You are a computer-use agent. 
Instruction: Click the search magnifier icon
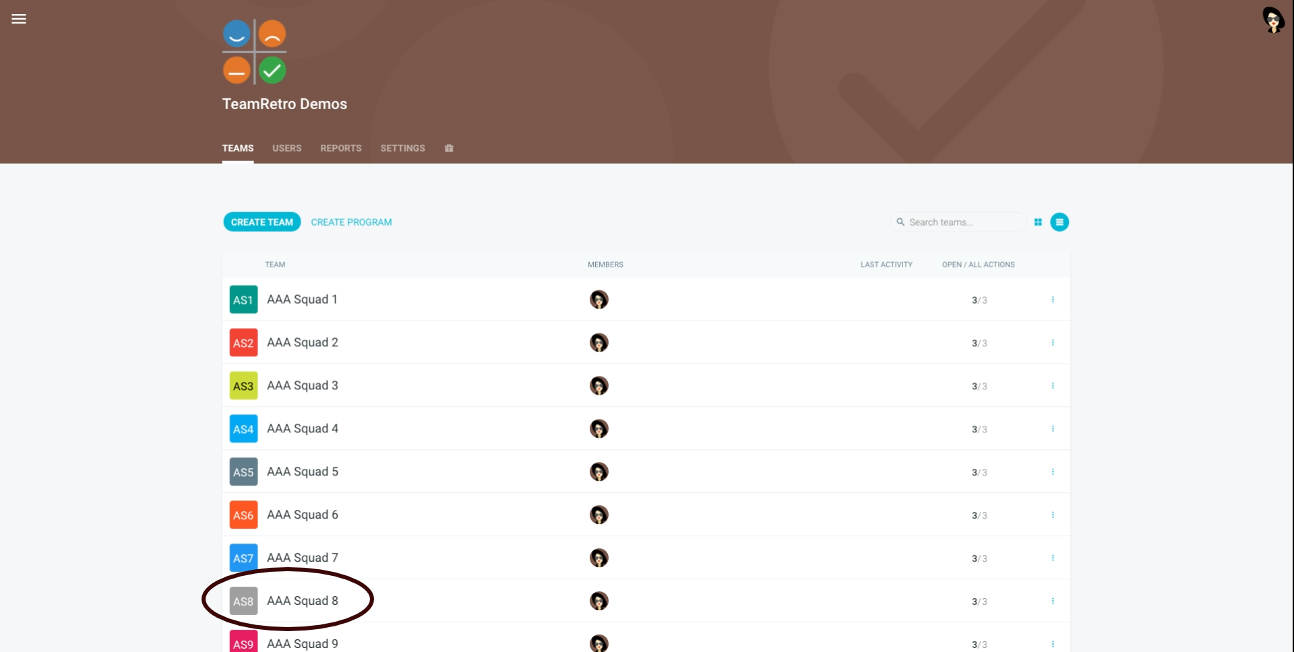[x=900, y=222]
